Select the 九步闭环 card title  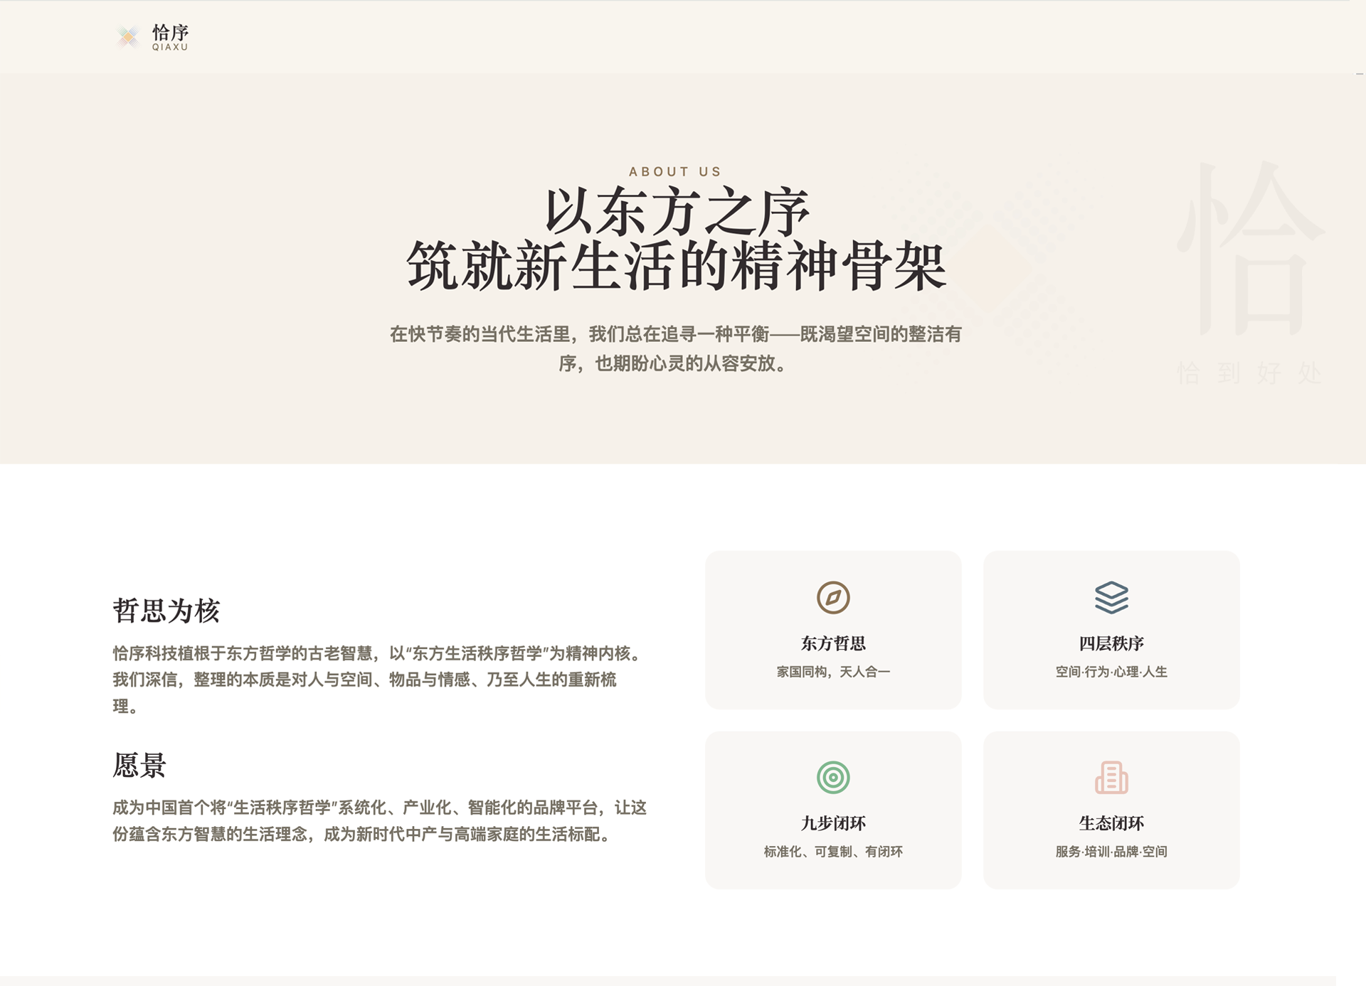832,823
